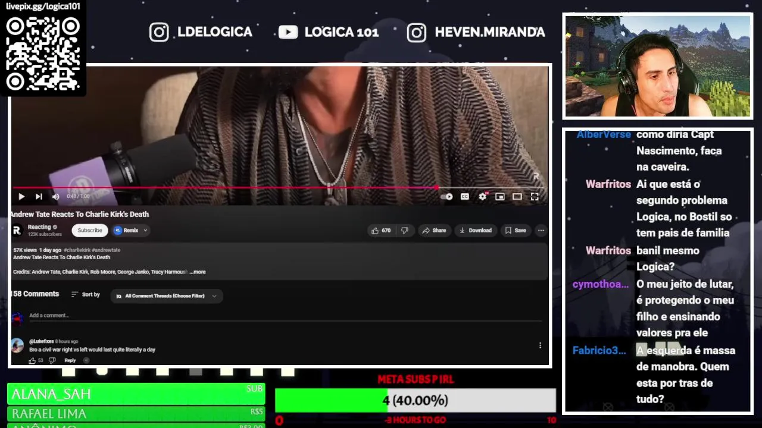The image size is (762, 428).
Task: Click the HEVEN.MIRANDA Instagram icon
Action: pyautogui.click(x=417, y=32)
